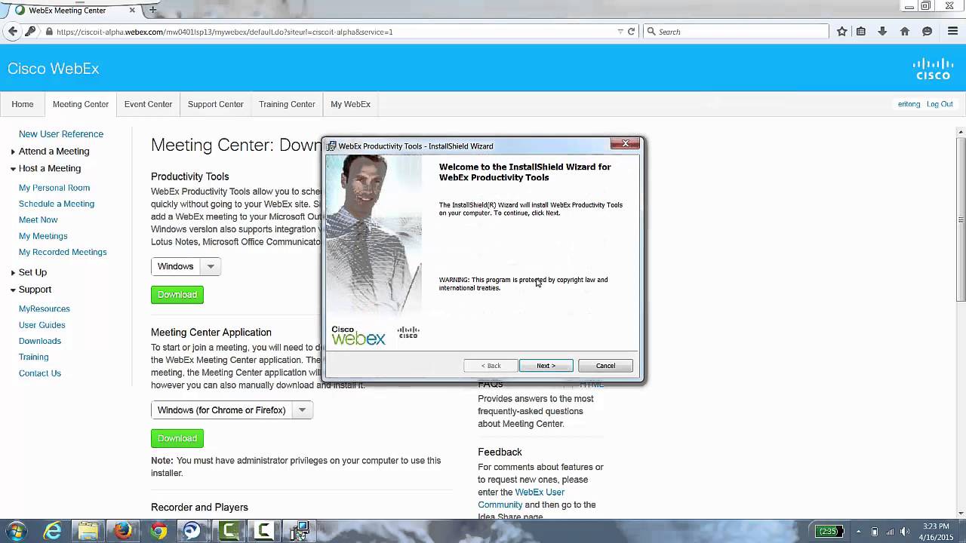
Task: Download the Meeting Center Application
Action: (x=177, y=438)
